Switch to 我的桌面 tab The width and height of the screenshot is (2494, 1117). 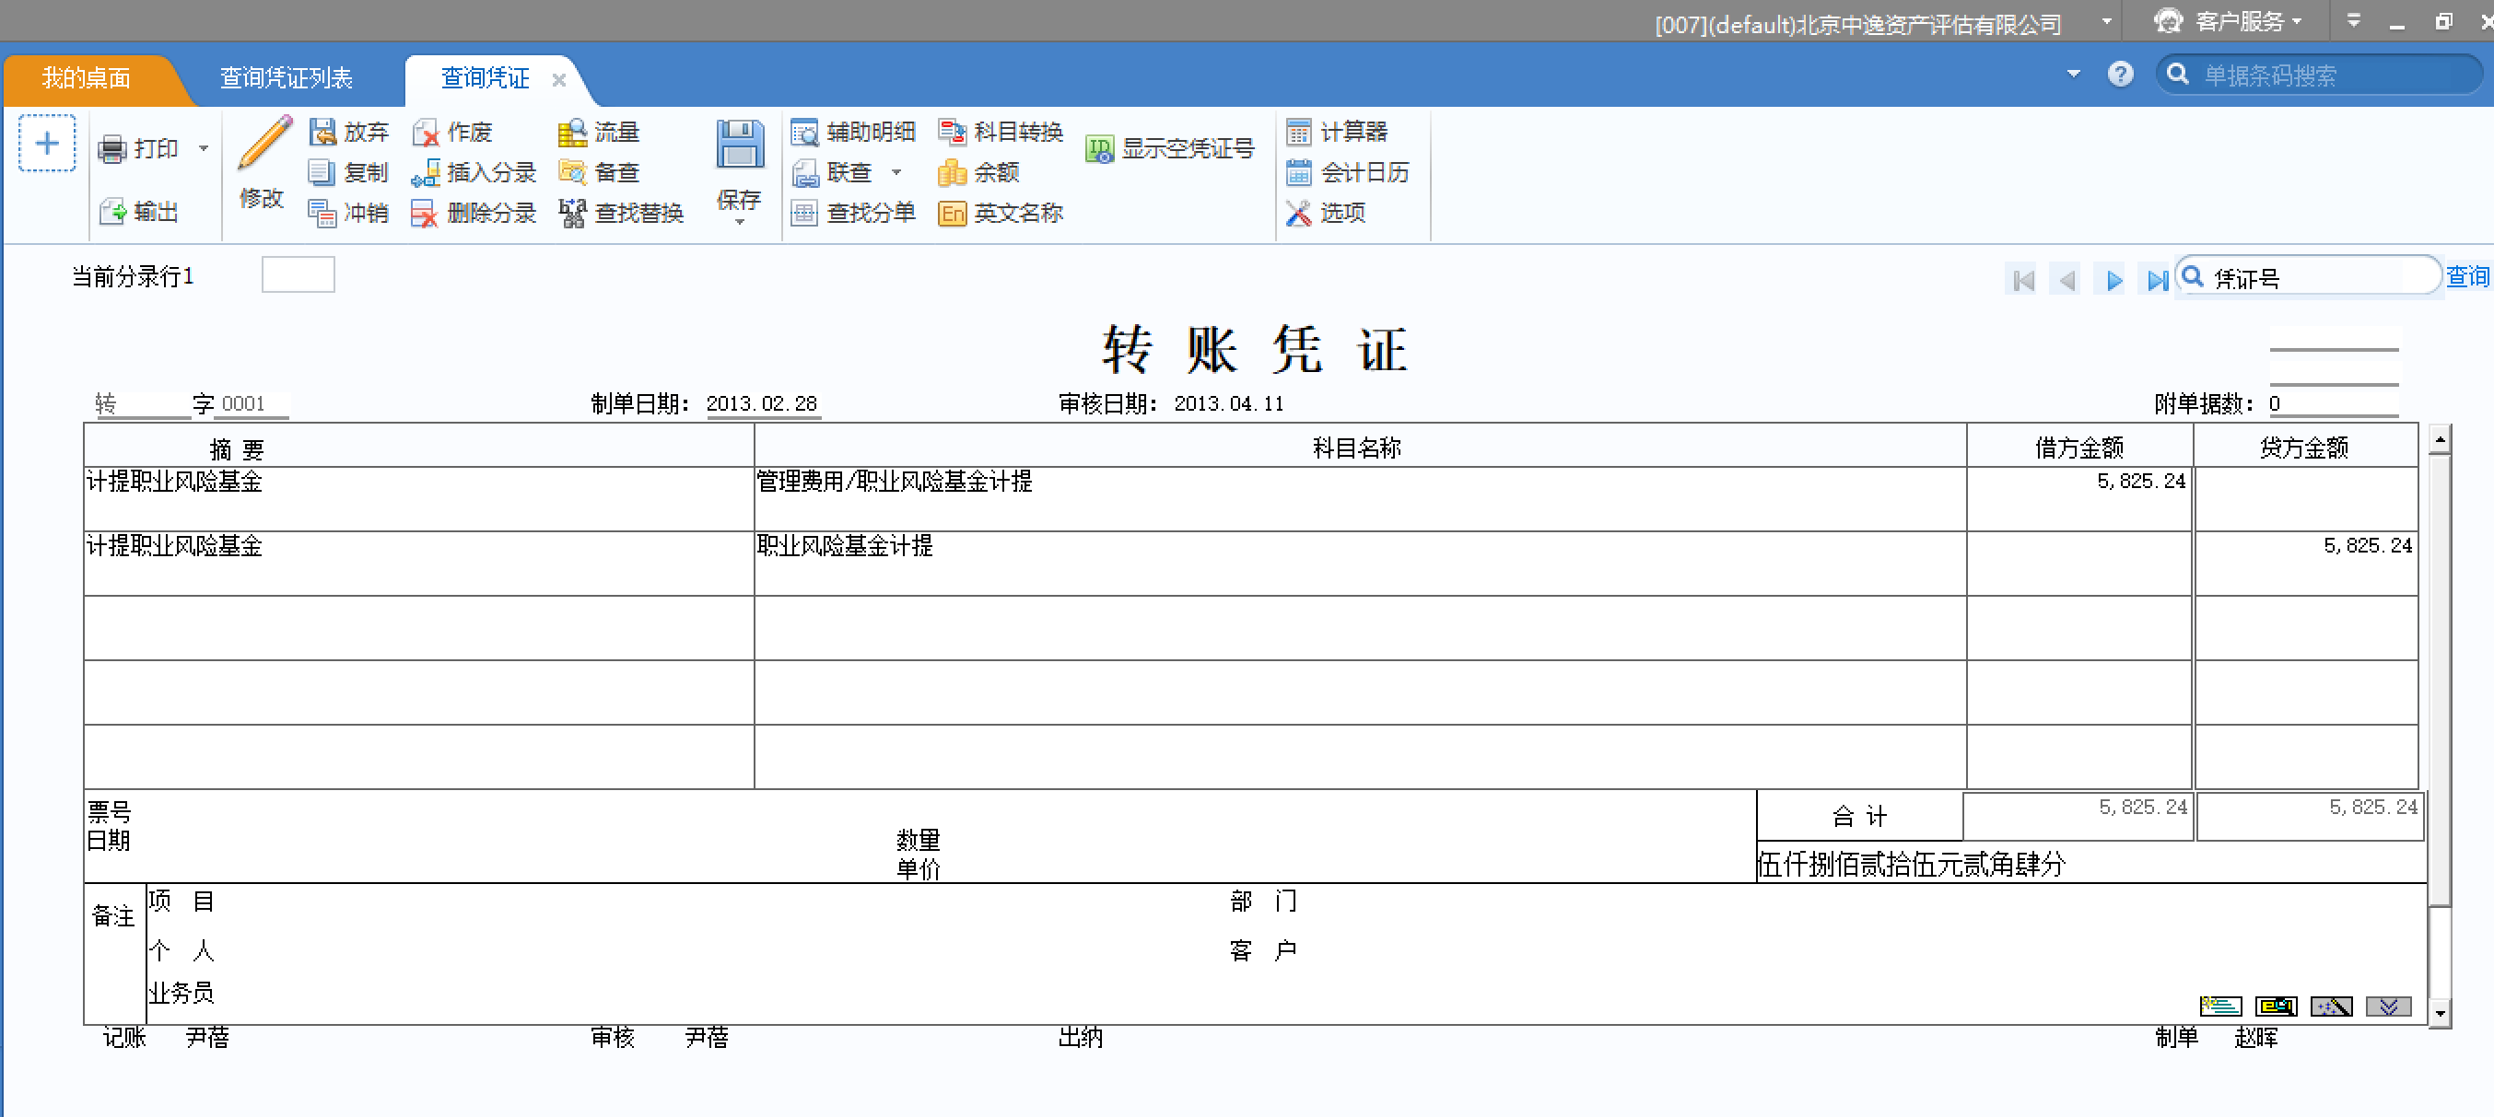(85, 78)
